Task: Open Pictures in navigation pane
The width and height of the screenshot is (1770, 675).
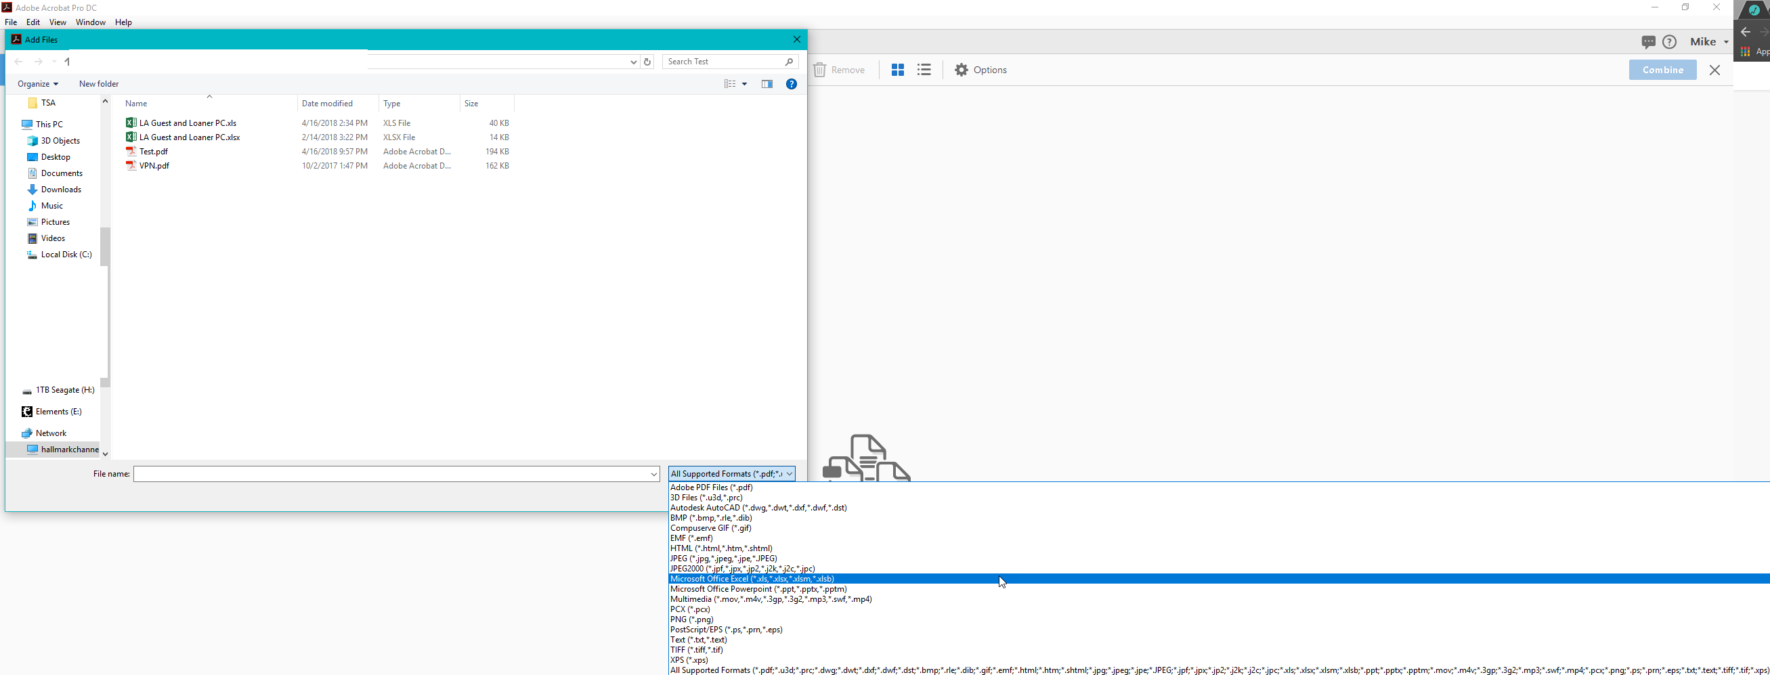Action: [x=48, y=222]
